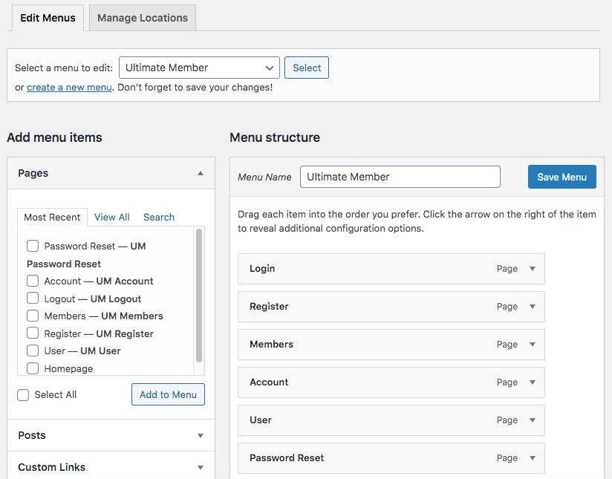Screen dimensions: 612x479
Task: Switch to the View All pages tab
Action: click(112, 217)
